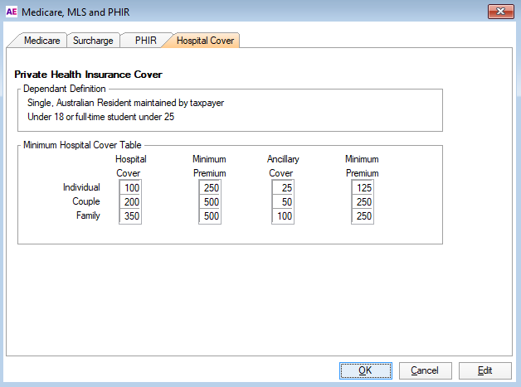Click Couple hospital Minimum Premium field
This screenshot has width=521, height=387.
click(x=210, y=202)
